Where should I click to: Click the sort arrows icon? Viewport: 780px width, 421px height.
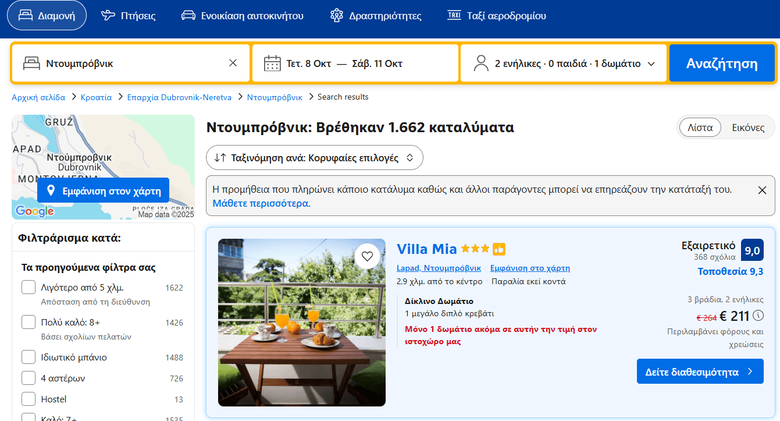point(220,157)
